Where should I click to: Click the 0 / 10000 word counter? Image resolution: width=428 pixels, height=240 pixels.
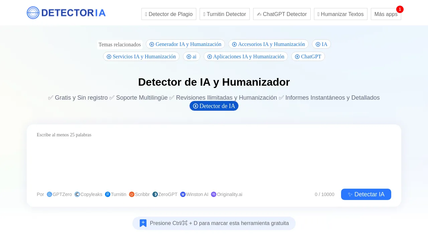pyautogui.click(x=324, y=194)
